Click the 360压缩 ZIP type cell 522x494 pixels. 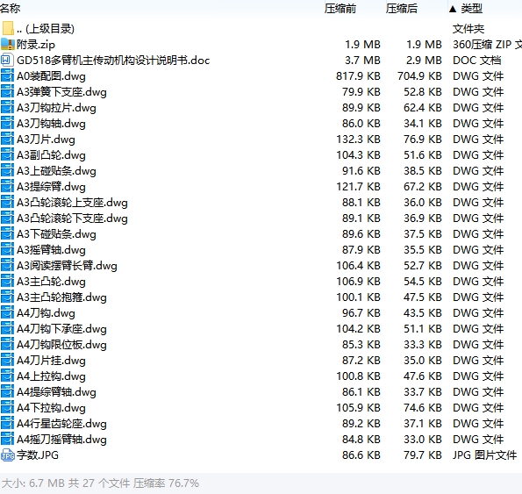coord(487,44)
